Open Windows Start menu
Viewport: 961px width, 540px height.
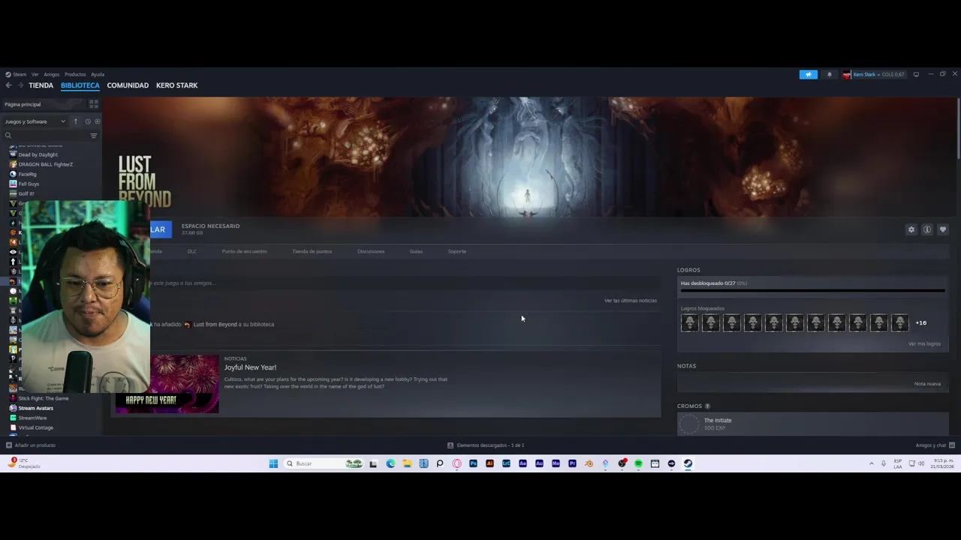click(x=273, y=463)
